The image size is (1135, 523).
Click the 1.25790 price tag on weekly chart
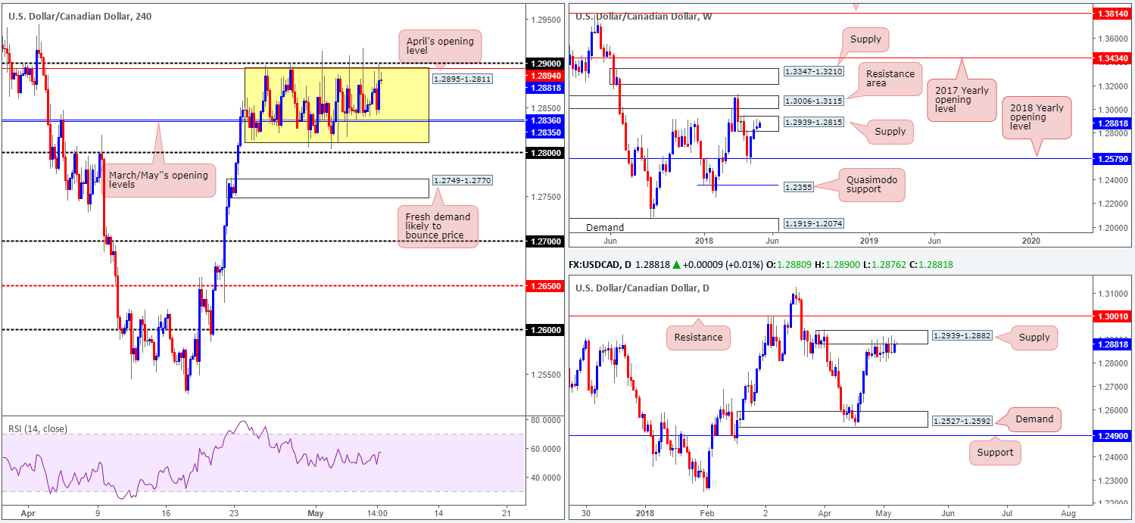(1112, 160)
